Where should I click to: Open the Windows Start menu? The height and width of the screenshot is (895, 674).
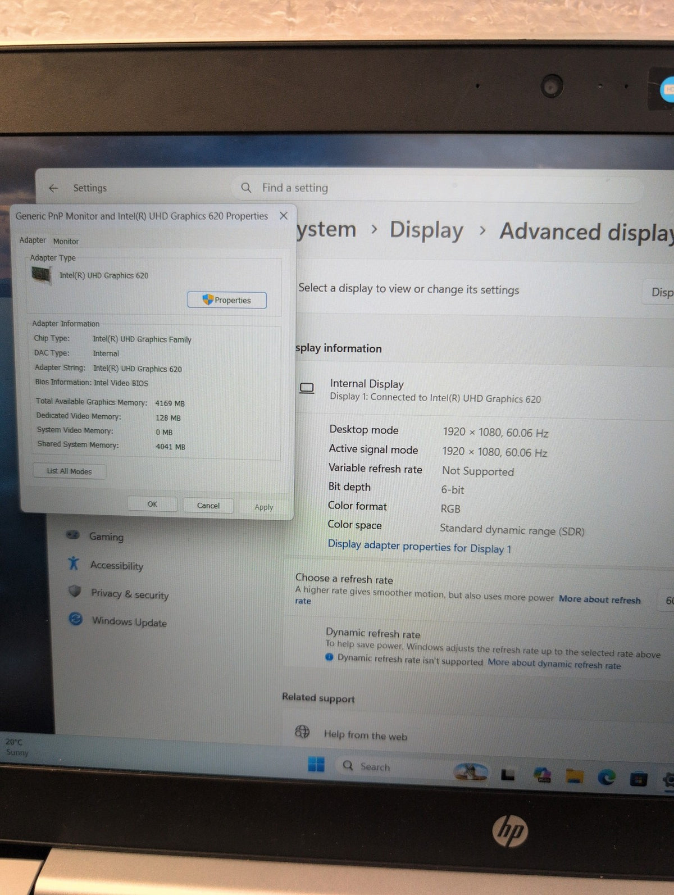tap(316, 764)
